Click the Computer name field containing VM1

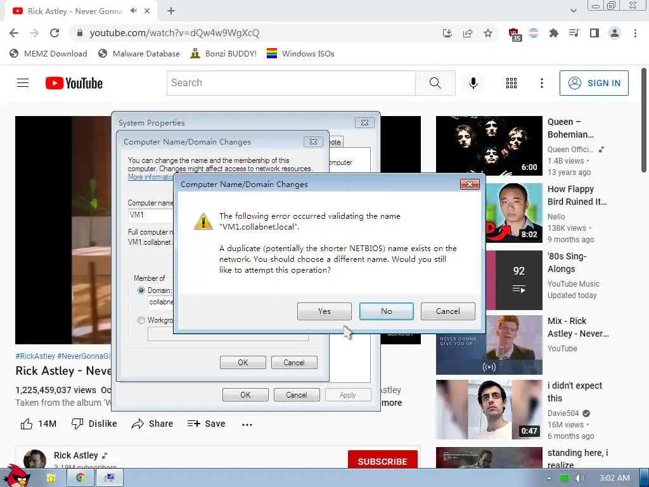[x=151, y=215]
